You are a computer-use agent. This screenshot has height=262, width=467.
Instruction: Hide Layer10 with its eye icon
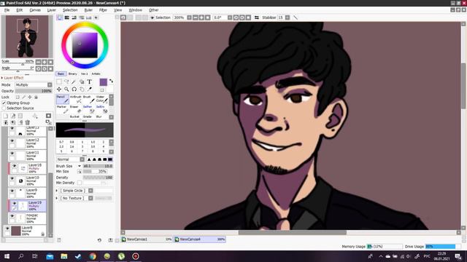coord(12,178)
